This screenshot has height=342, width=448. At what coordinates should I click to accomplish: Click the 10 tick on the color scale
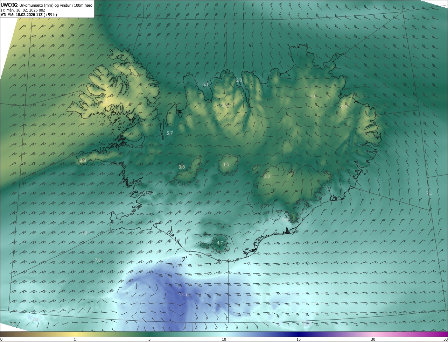coord(224,339)
